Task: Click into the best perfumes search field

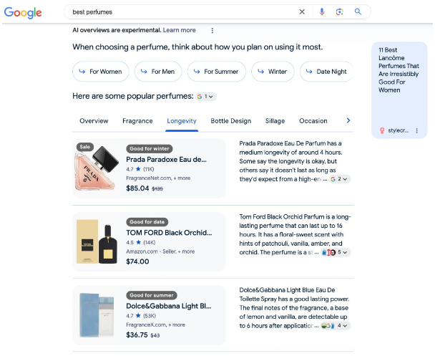Action: pyautogui.click(x=179, y=12)
